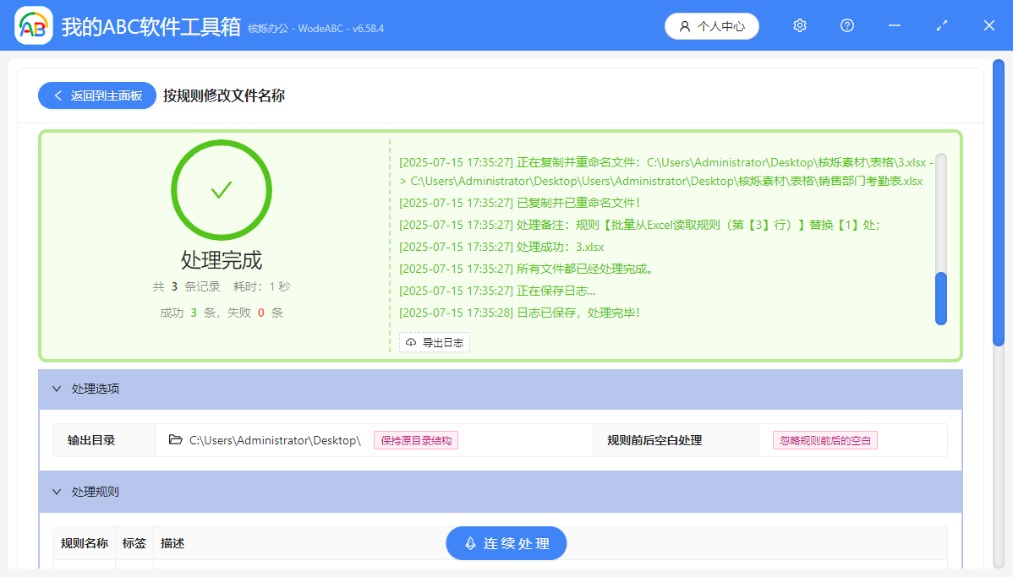Click the AB toolbox logo icon
Viewport: 1013px width, 577px height.
[33, 25]
